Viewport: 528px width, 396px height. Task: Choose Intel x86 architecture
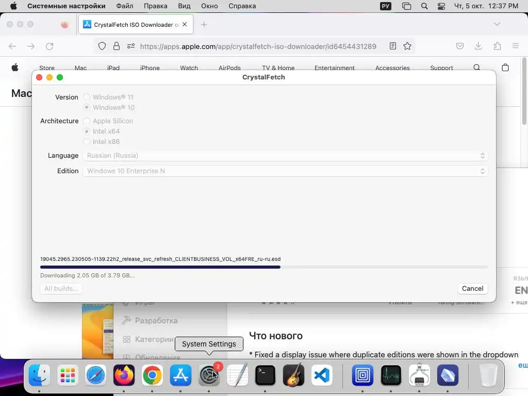pyautogui.click(x=87, y=141)
